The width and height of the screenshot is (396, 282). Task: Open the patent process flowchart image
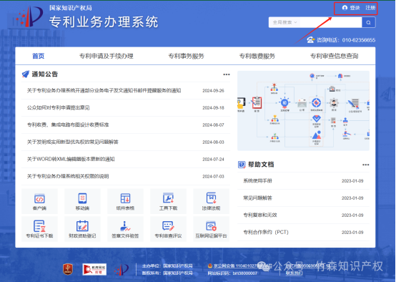(x=303, y=111)
